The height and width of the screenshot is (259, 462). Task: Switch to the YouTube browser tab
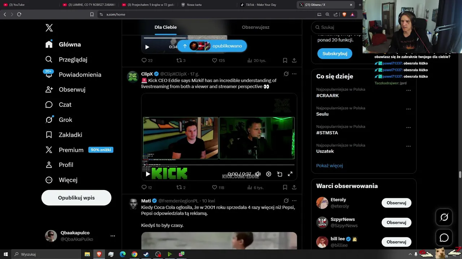point(30,5)
